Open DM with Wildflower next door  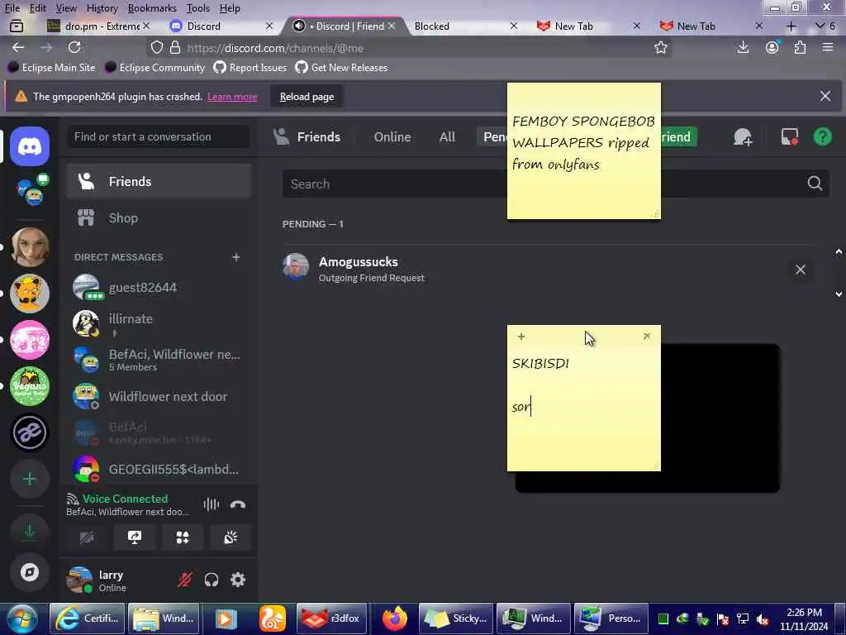(159, 396)
